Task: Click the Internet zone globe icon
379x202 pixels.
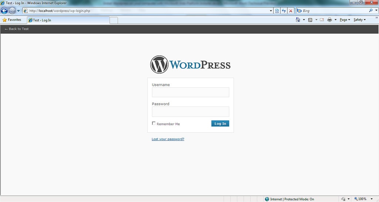Action: click(x=267, y=199)
